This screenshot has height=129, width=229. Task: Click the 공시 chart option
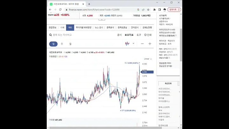click(x=119, y=35)
